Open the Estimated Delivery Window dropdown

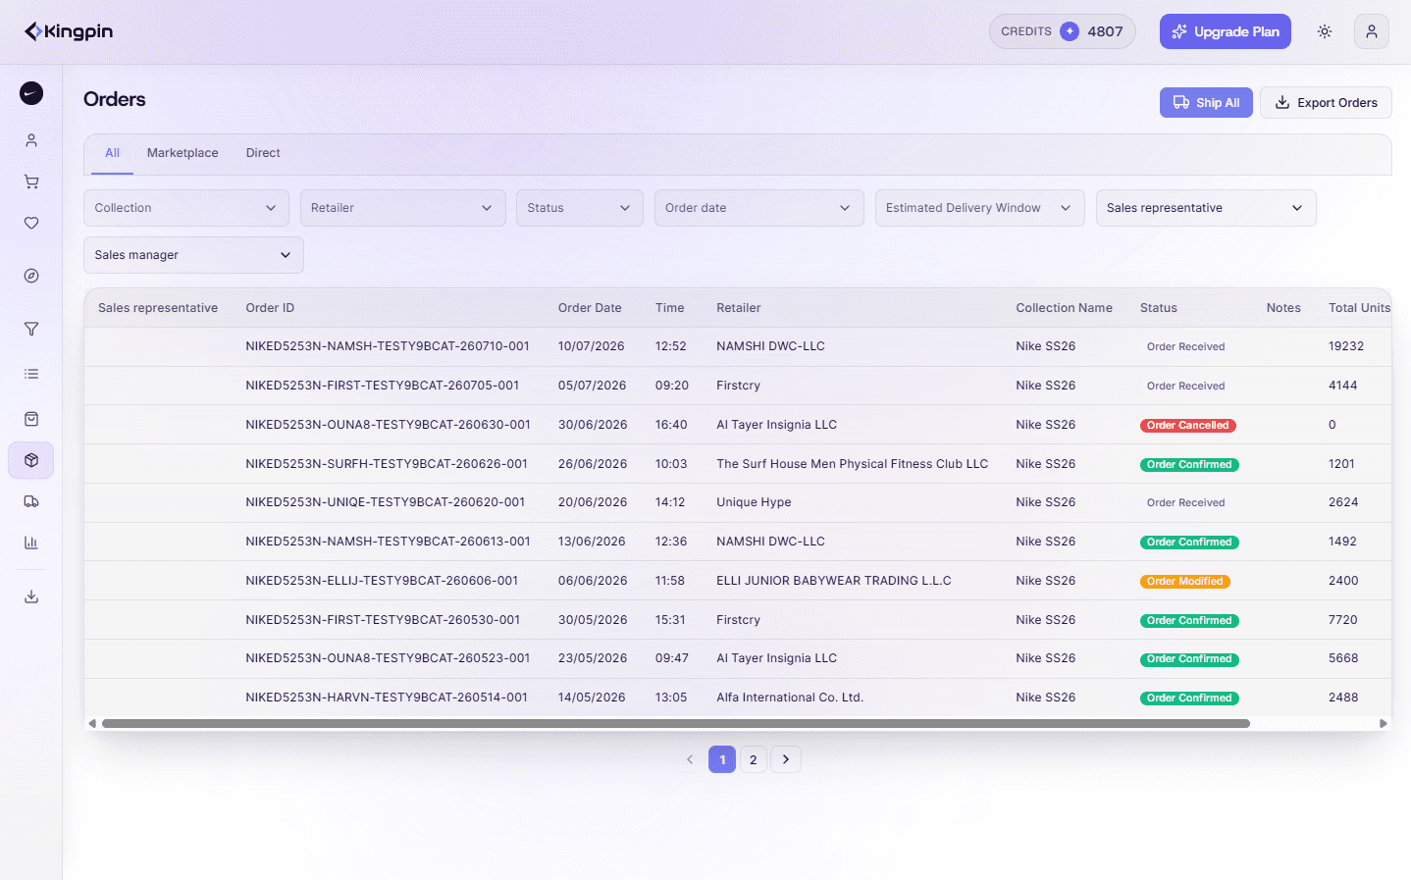(x=980, y=208)
